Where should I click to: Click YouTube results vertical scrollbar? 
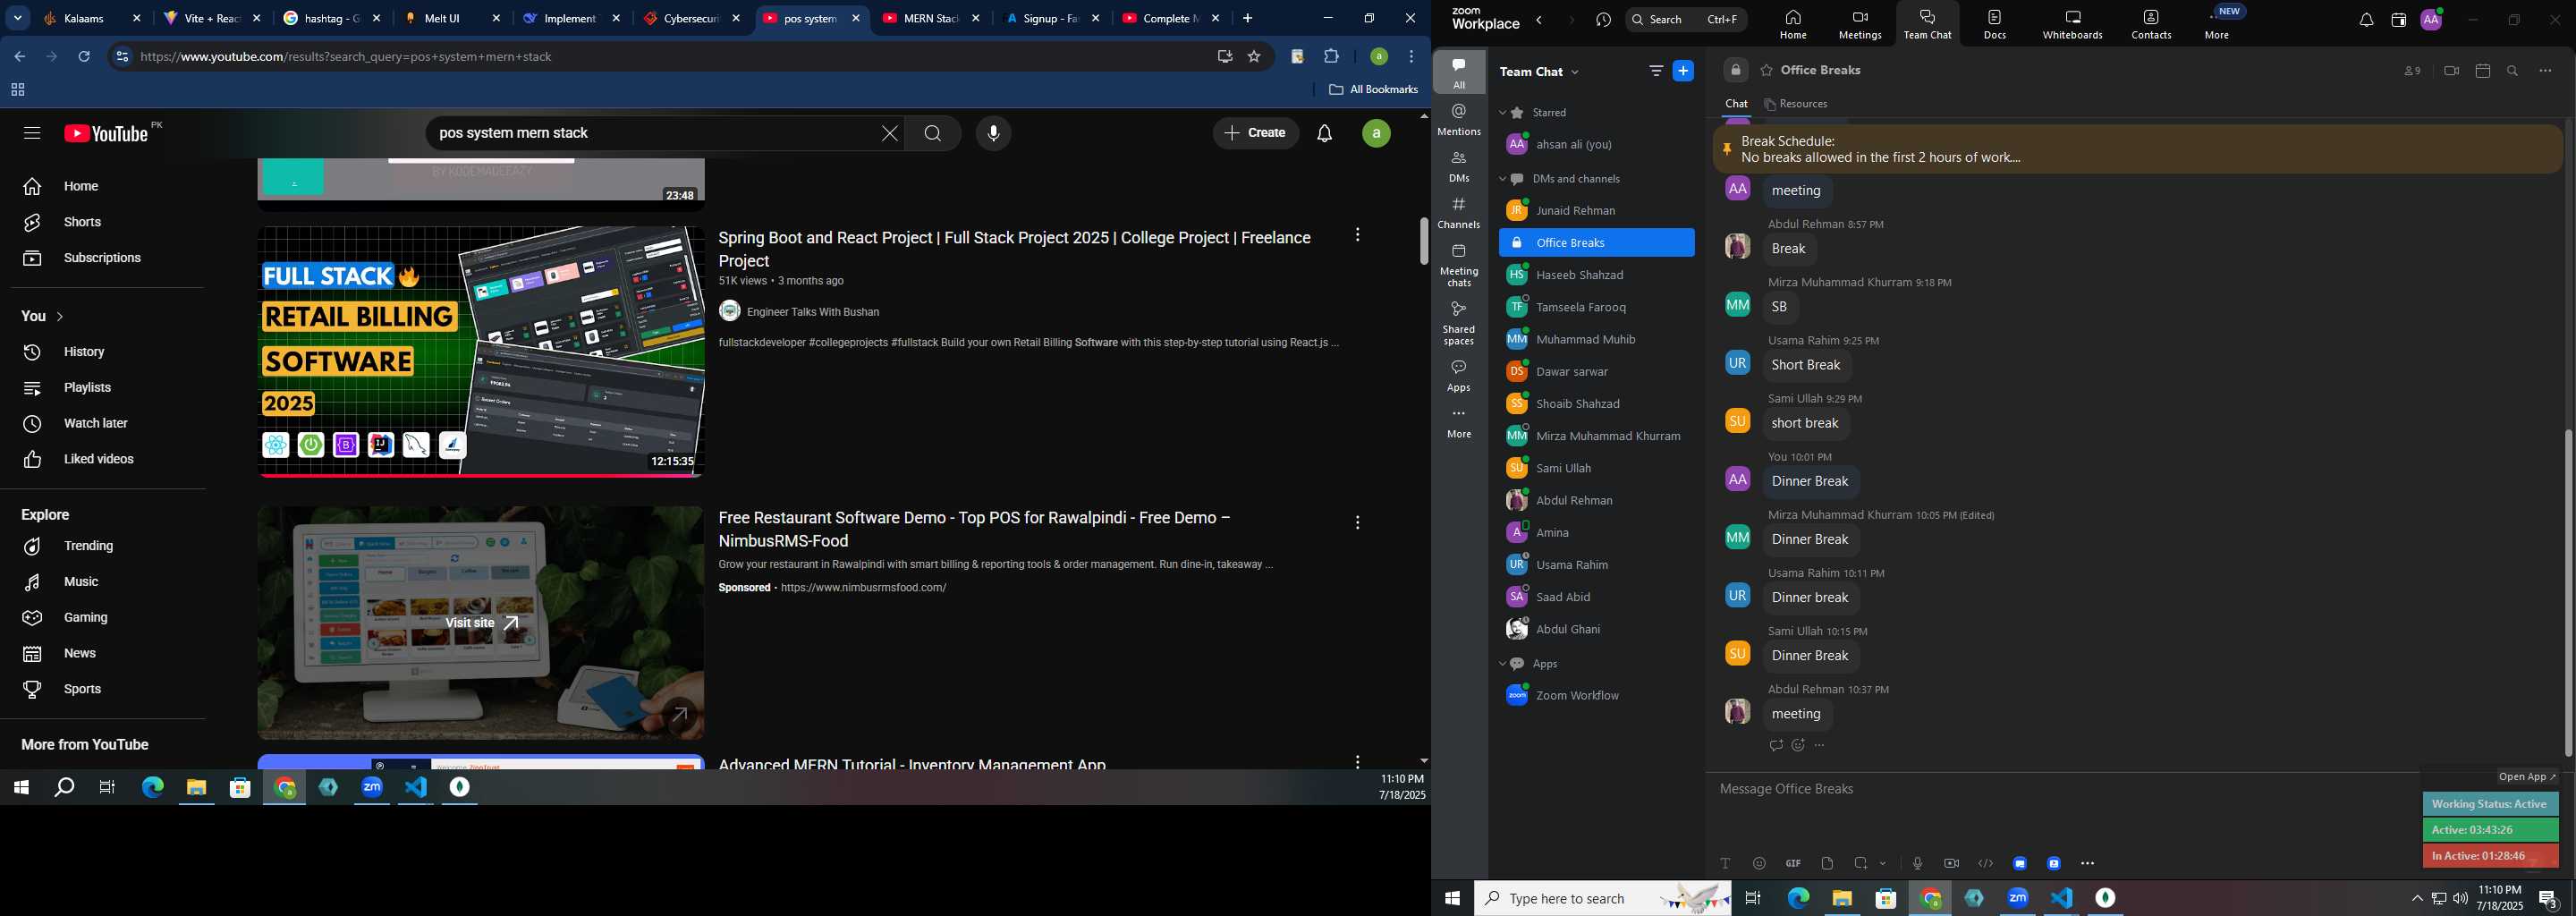pyautogui.click(x=1424, y=240)
